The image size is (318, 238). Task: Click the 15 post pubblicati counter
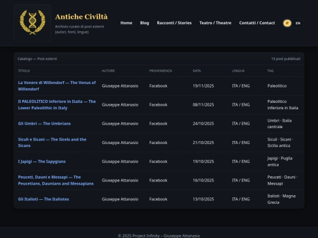(x=286, y=59)
